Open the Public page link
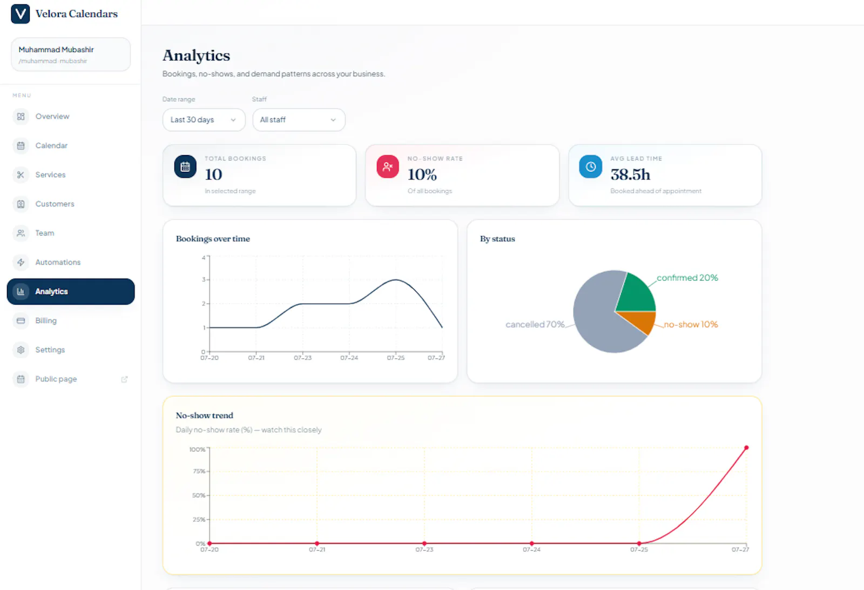 point(71,379)
